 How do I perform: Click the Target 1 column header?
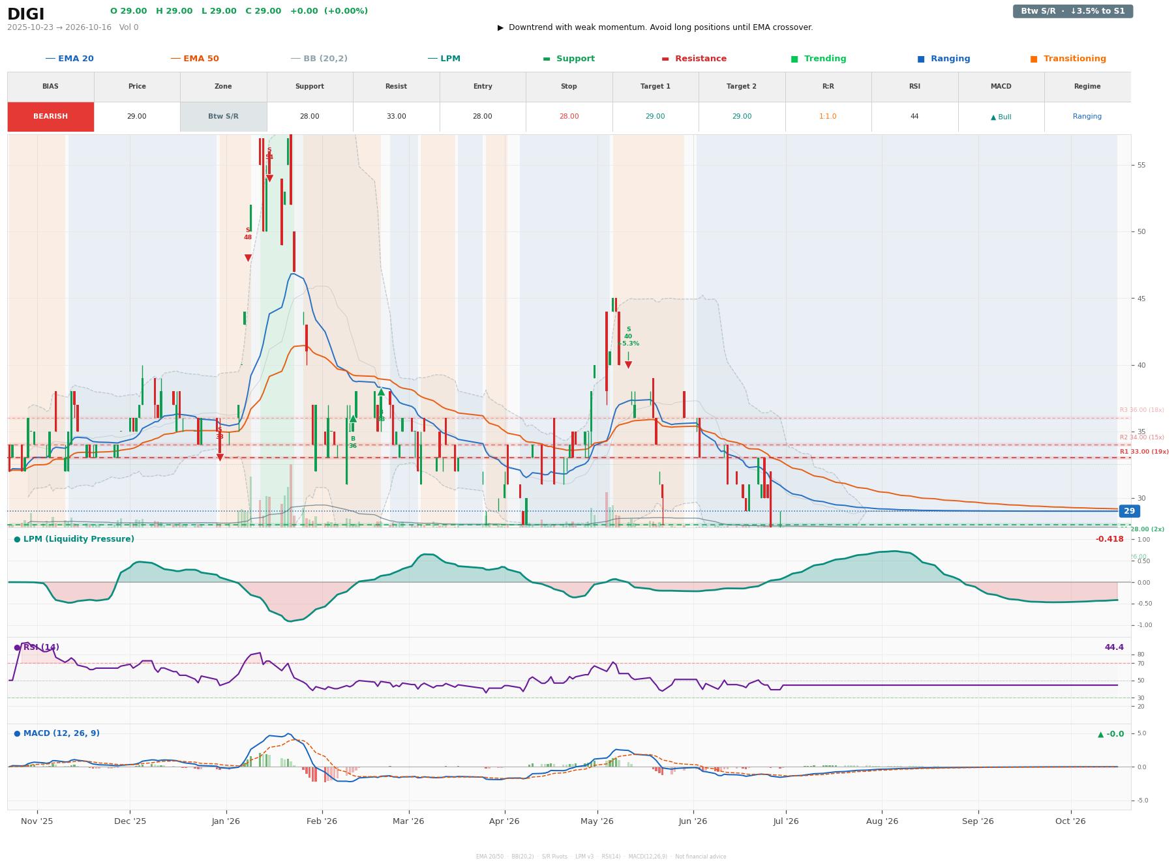656,87
